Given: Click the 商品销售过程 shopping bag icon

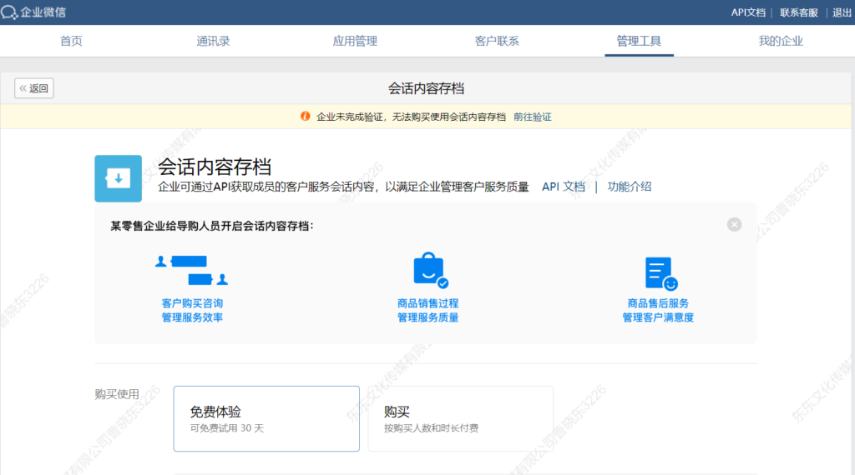Looking at the screenshot, I should click(431, 271).
